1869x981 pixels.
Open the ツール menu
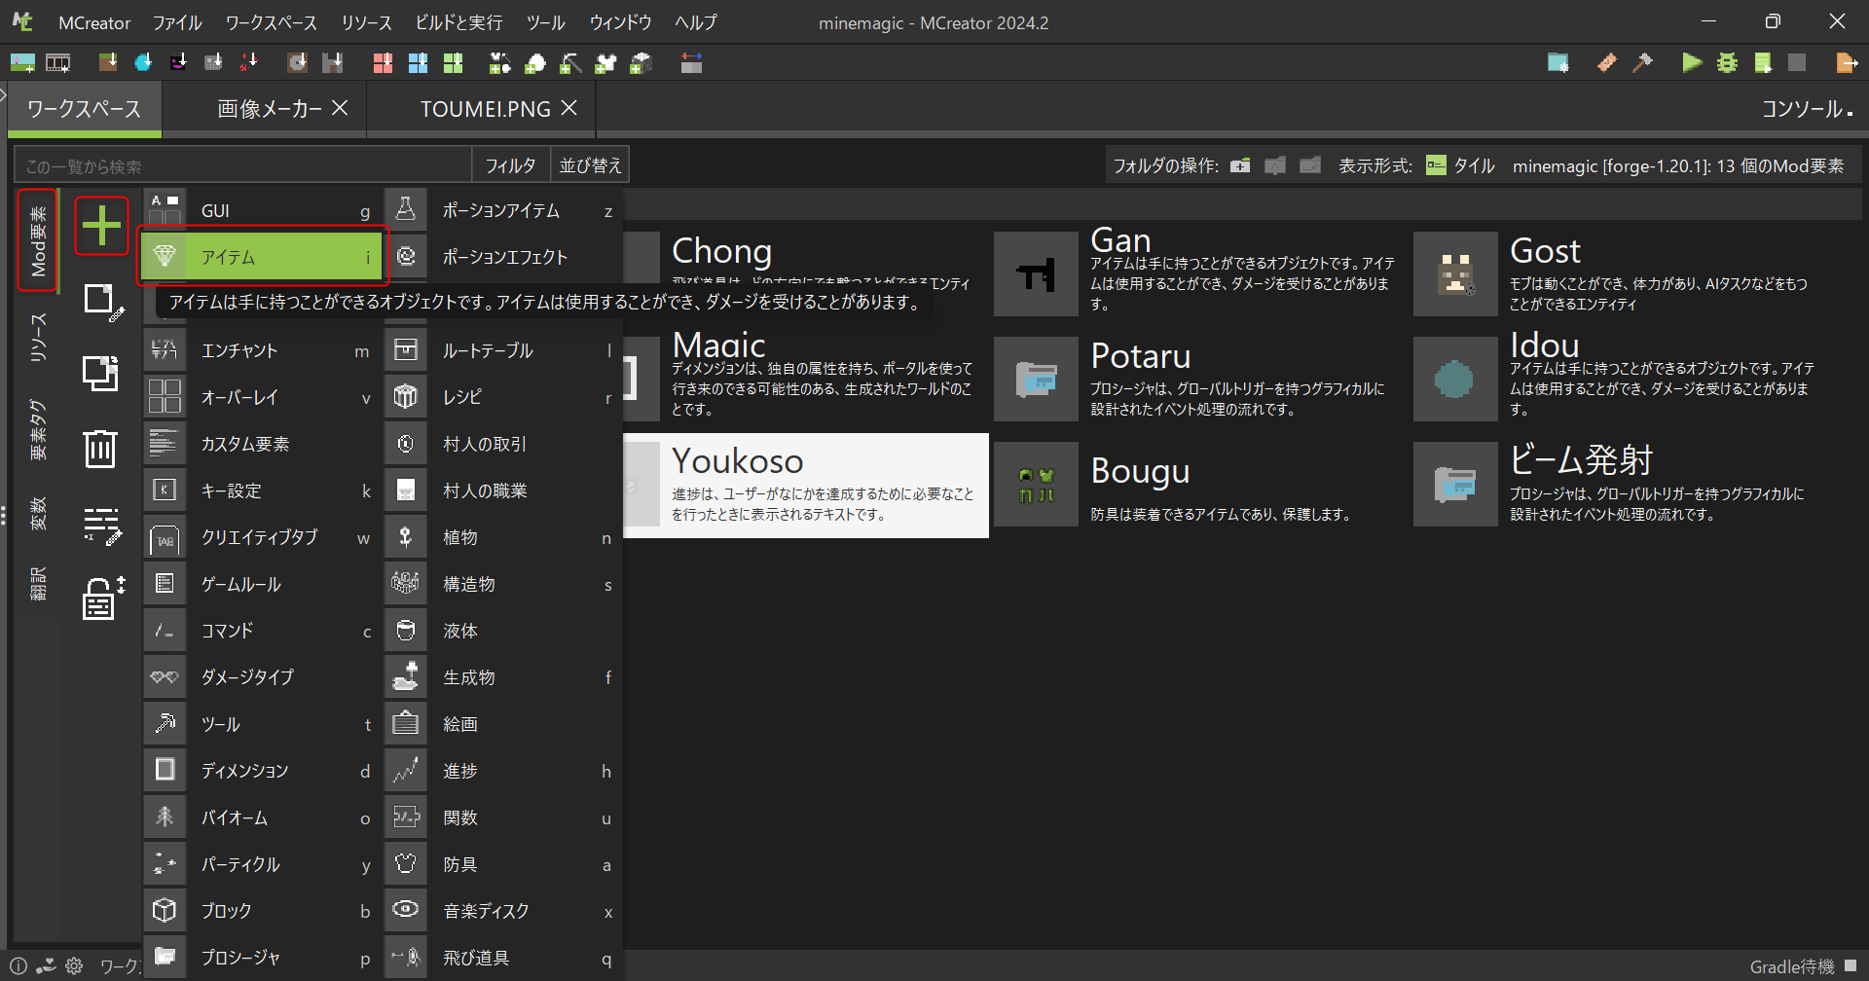(x=546, y=22)
